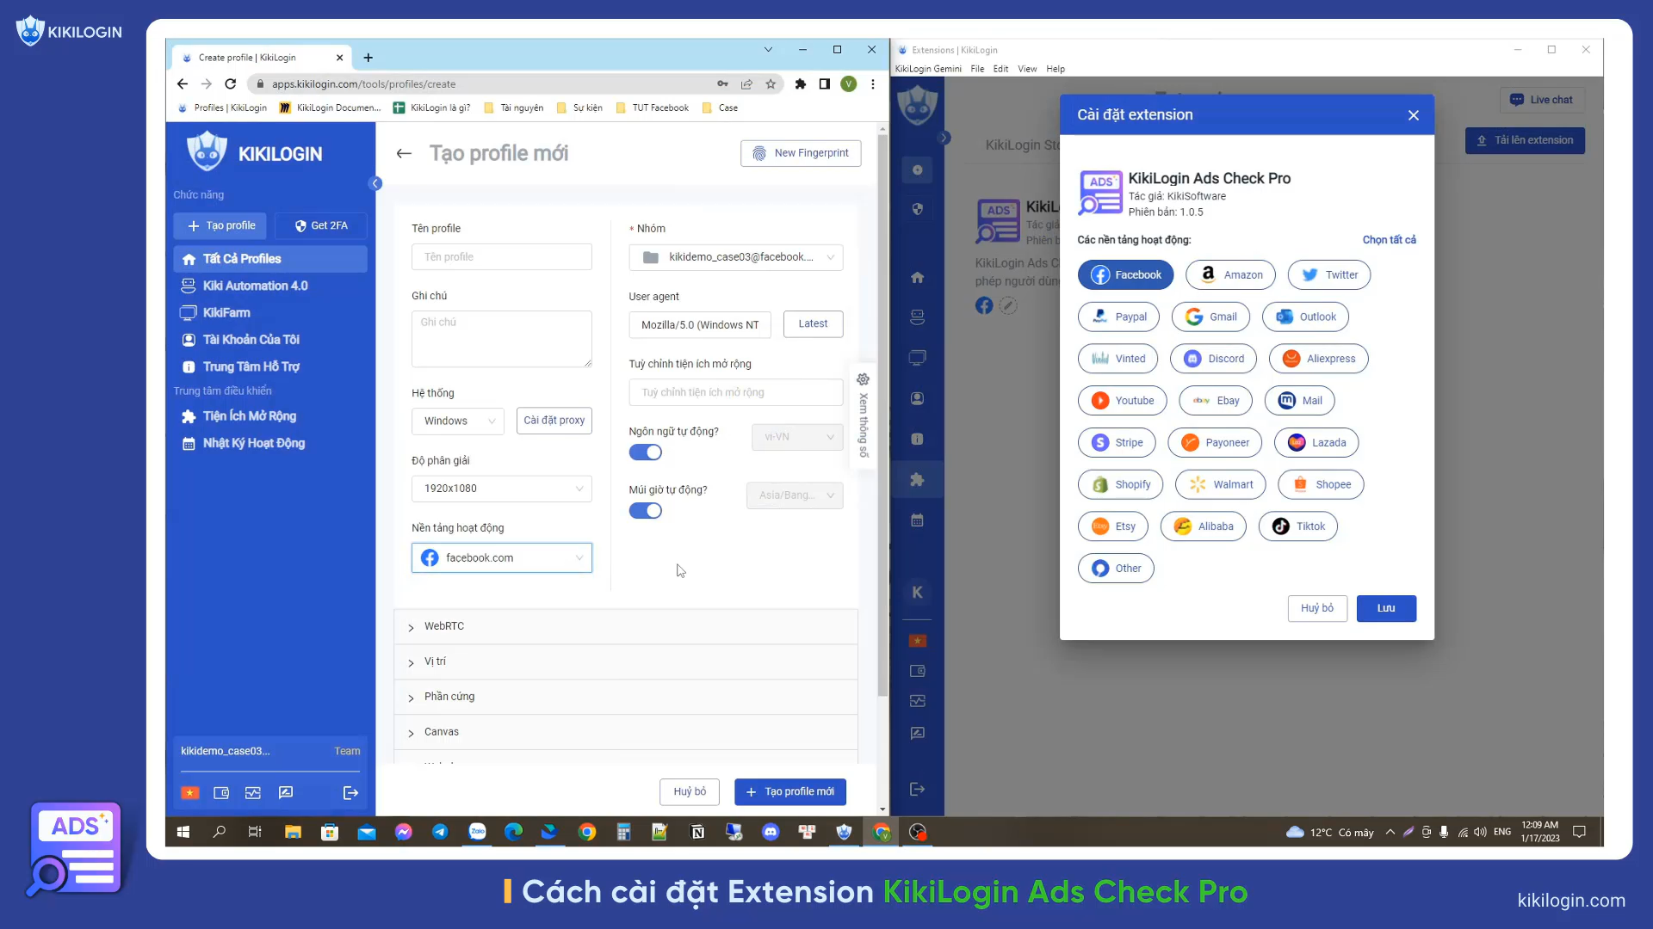The image size is (1653, 929).
Task: Click the Xem thông số gear icon
Action: point(863,379)
